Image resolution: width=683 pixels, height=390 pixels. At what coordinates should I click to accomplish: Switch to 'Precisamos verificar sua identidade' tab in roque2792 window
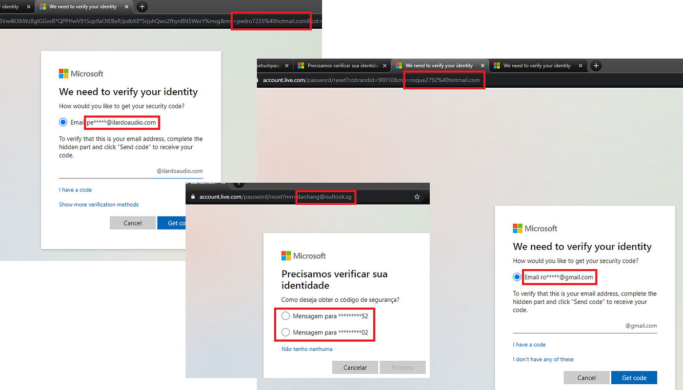tap(342, 65)
